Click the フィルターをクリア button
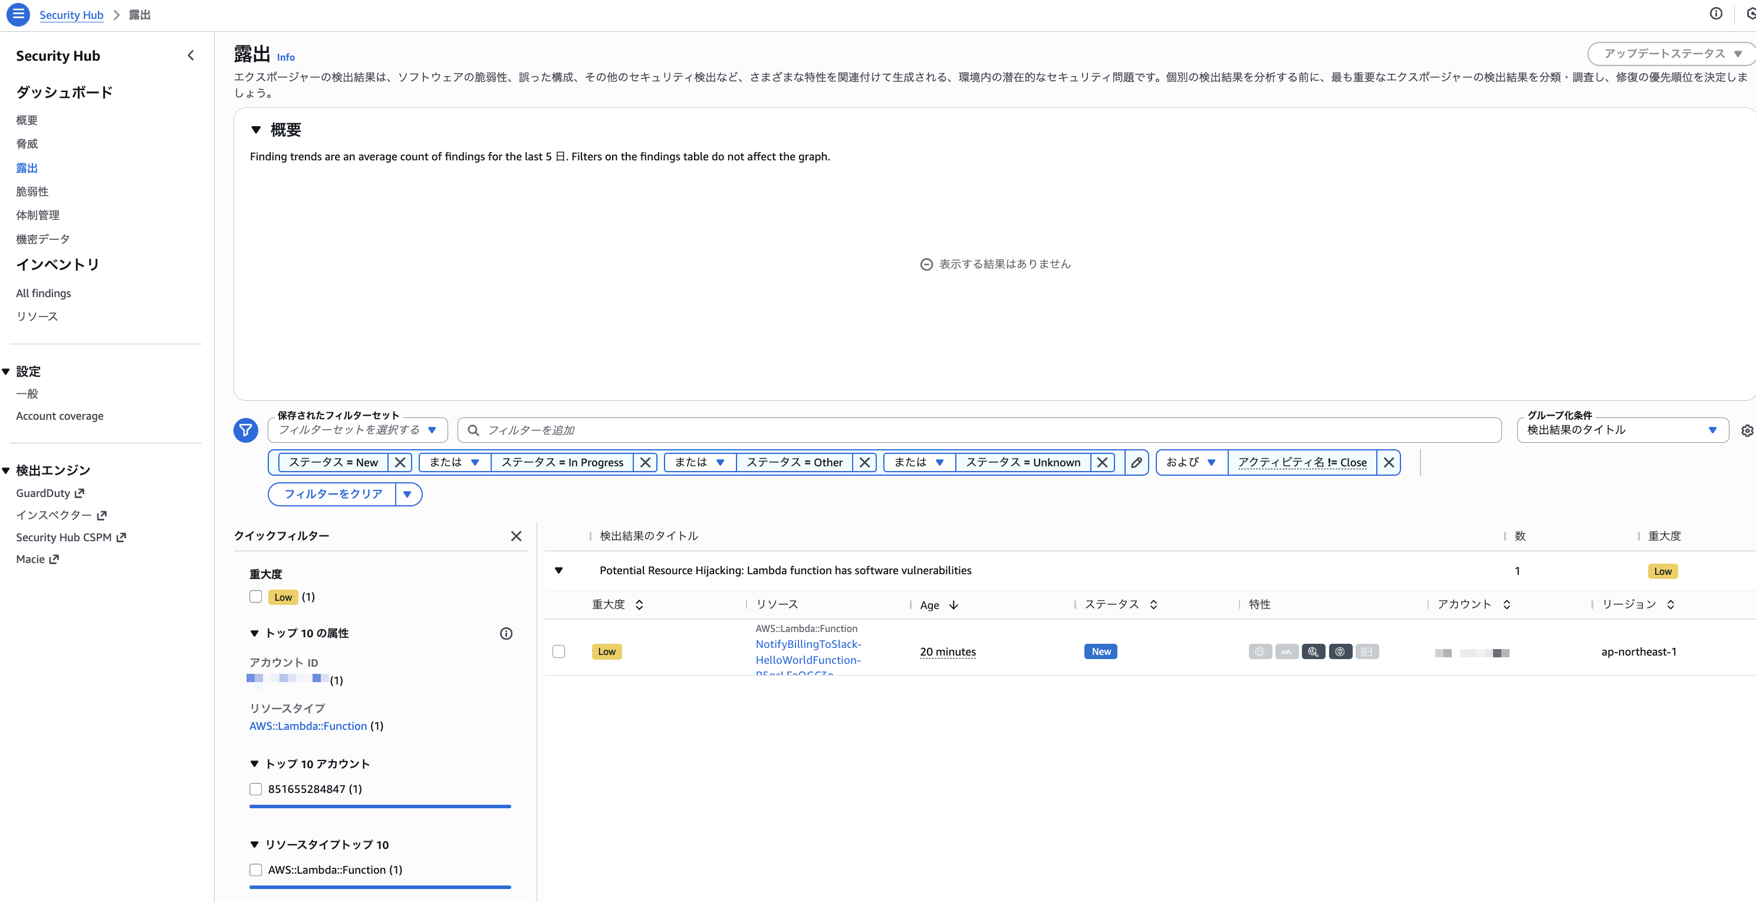1756x902 pixels. [333, 494]
